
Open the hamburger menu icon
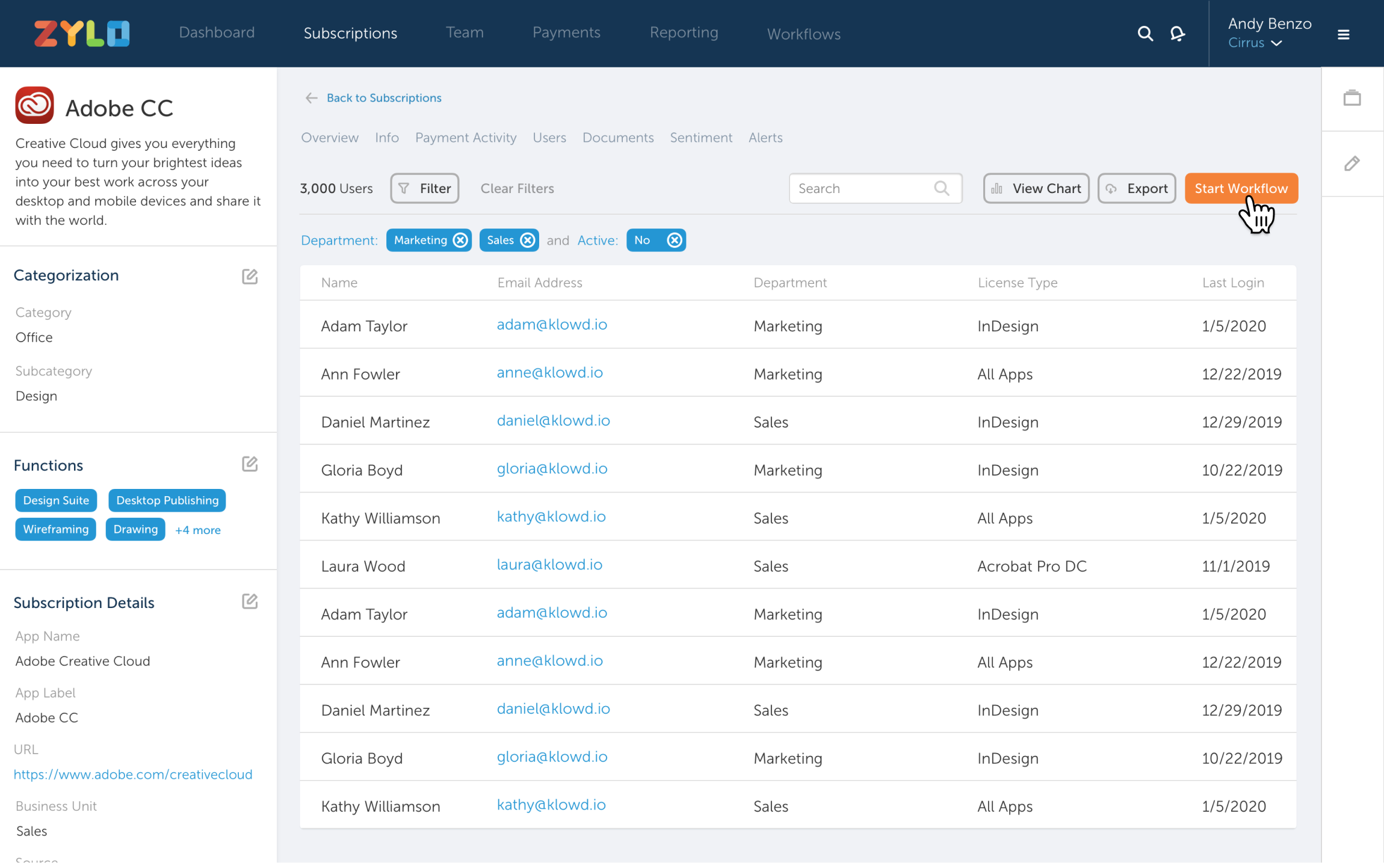coord(1343,35)
